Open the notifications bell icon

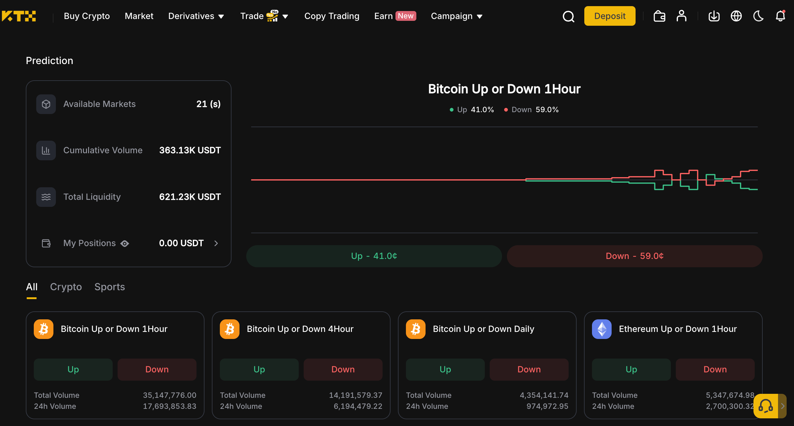[780, 16]
